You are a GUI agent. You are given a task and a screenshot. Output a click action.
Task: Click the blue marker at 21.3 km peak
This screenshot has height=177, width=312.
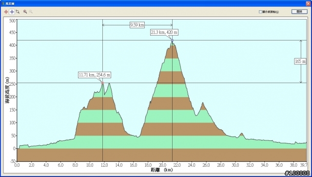(172, 40)
